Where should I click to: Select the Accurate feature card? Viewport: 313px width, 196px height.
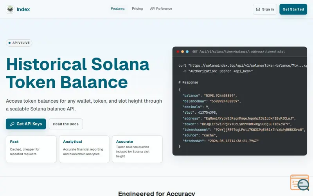(137, 149)
